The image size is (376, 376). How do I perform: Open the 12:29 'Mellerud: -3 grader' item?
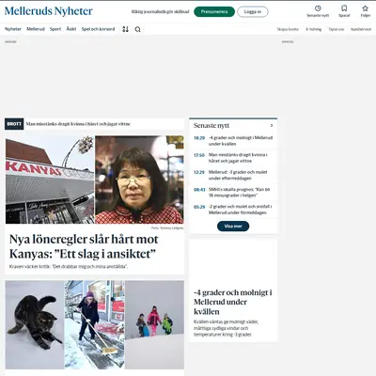click(233, 175)
